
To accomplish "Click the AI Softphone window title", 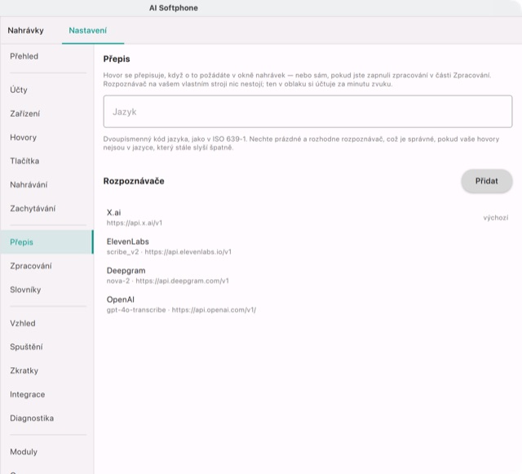I will click(x=174, y=8).
